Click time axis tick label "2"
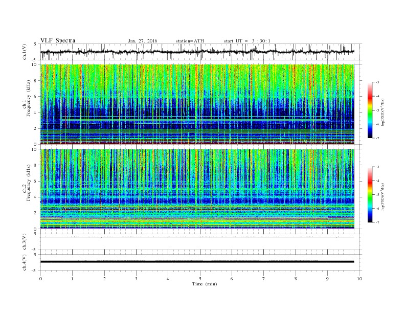The height and width of the screenshot is (313, 405). tap(104, 279)
